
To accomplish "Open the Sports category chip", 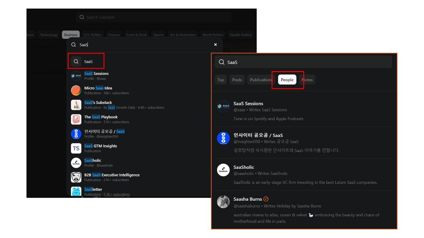I will (158, 35).
